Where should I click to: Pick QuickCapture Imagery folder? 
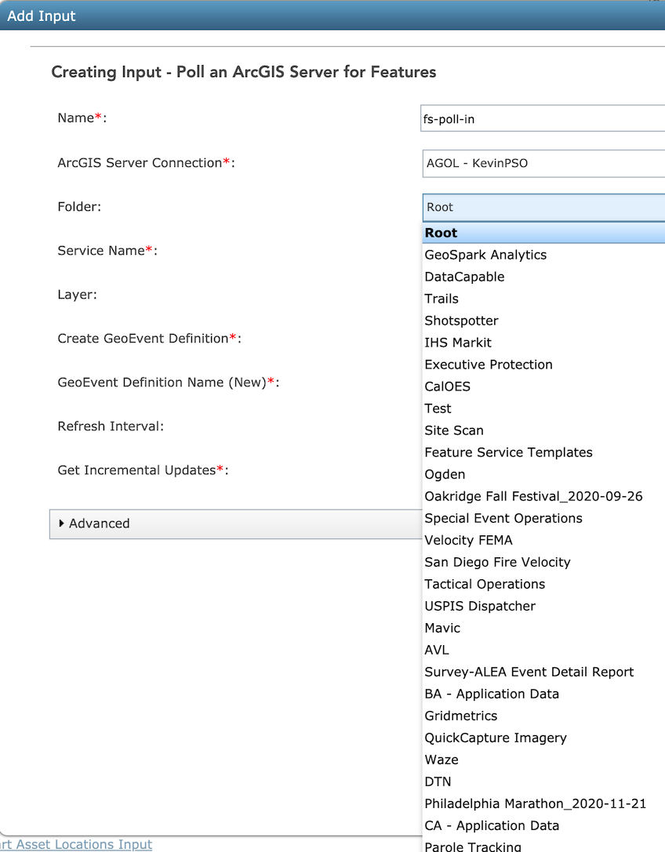(543, 738)
